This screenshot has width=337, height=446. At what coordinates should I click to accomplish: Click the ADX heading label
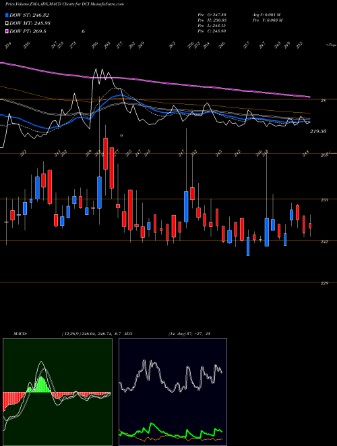click(x=128, y=333)
